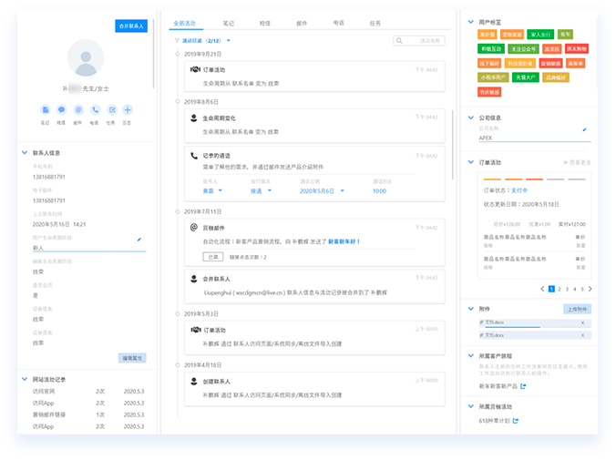
Task: Click the 支付中 order status link
Action: [x=519, y=190]
